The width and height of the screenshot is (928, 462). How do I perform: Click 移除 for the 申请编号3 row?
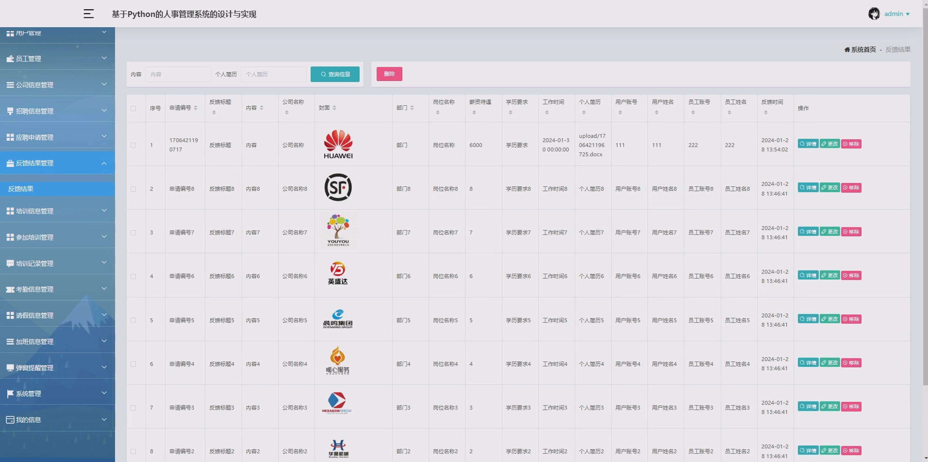pos(851,407)
